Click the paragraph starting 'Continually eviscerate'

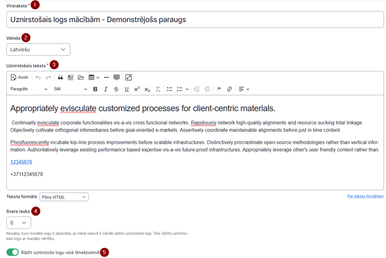pyautogui.click(x=187, y=126)
